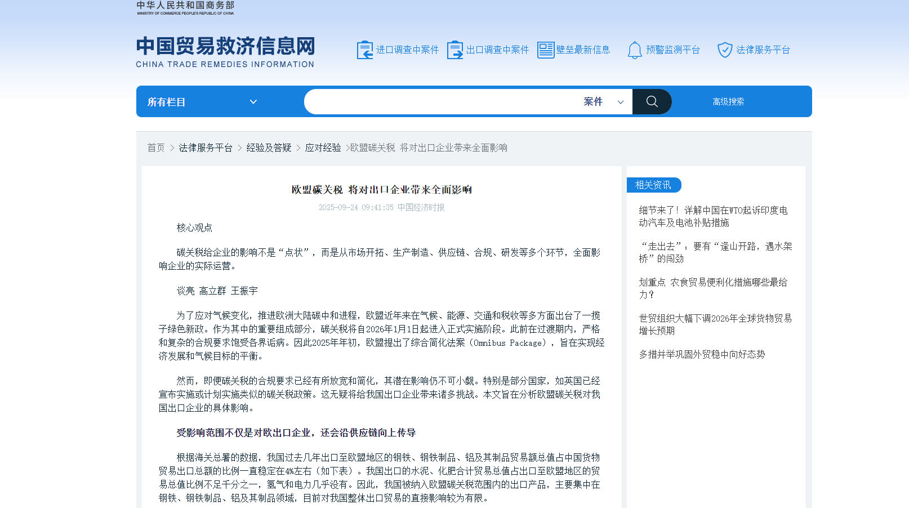The height and width of the screenshot is (508, 909).
Task: Click the trade barrier news icon
Action: pyautogui.click(x=545, y=50)
